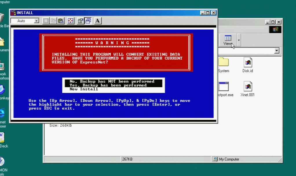Select the System folder icon
Image resolution: width=296 pixels, height=176 pixels.
click(x=223, y=62)
